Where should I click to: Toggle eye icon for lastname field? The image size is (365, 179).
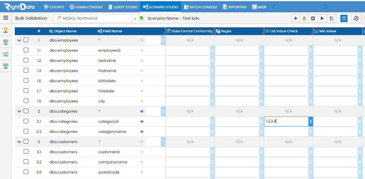tap(142, 61)
